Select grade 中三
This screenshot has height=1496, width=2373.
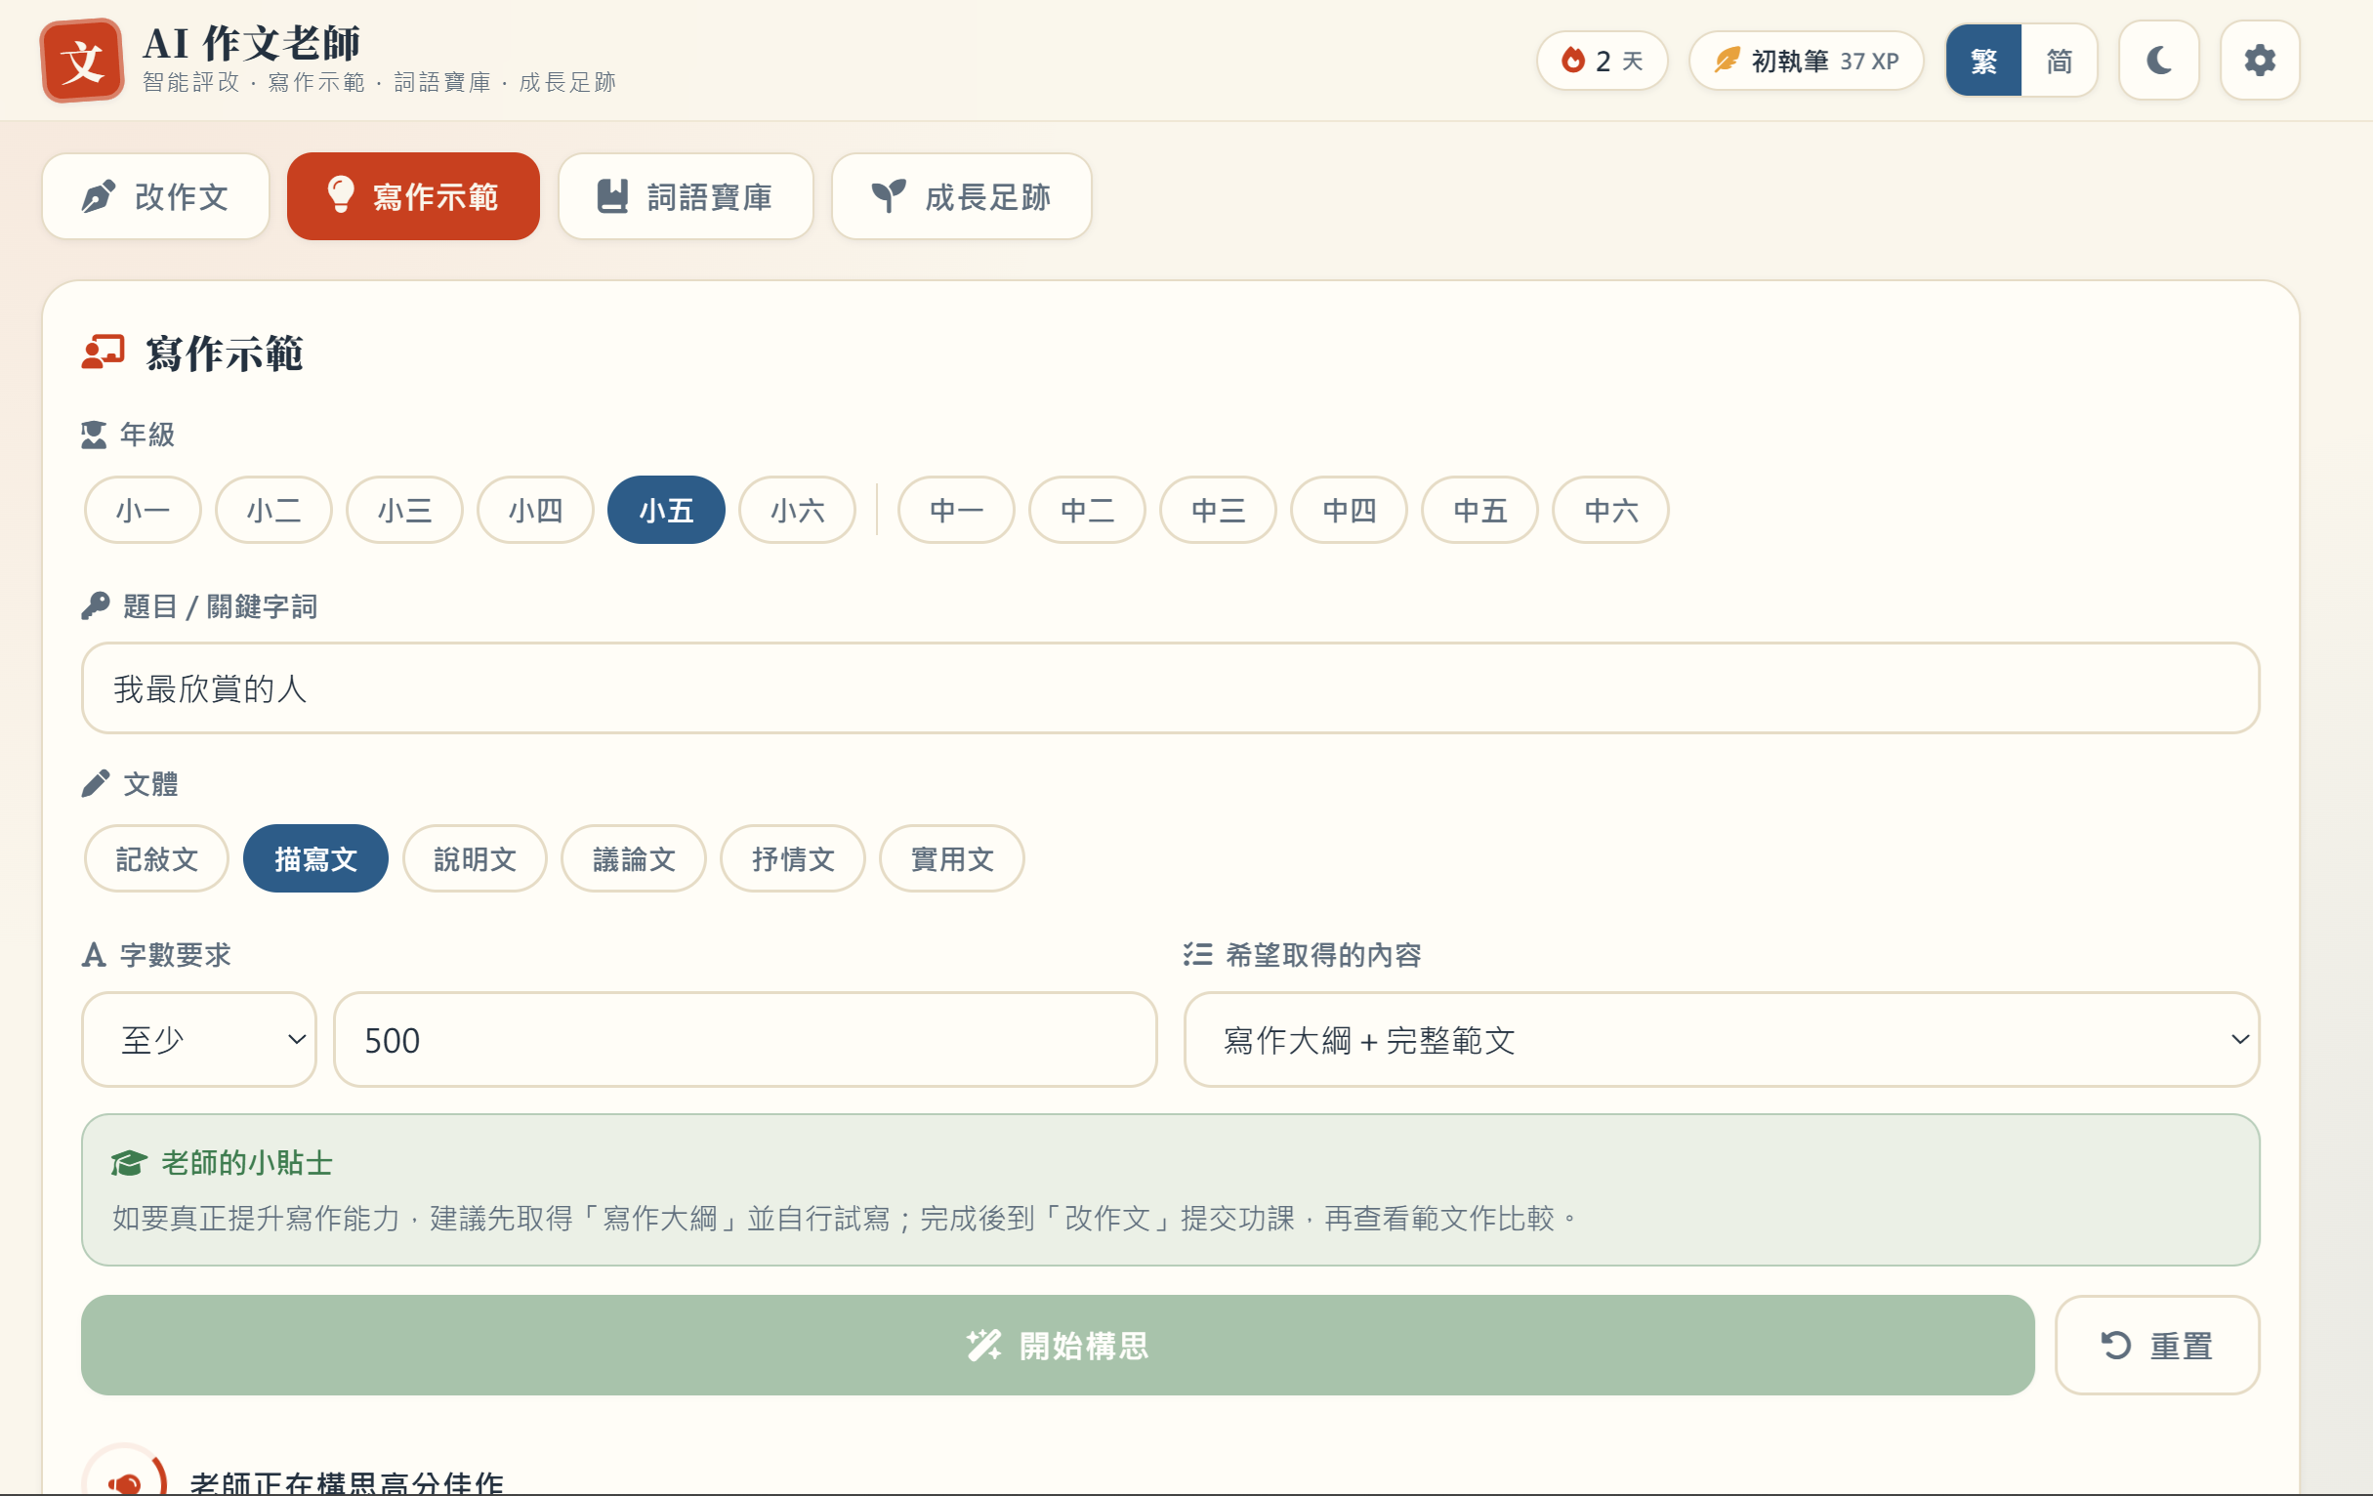(x=1219, y=511)
